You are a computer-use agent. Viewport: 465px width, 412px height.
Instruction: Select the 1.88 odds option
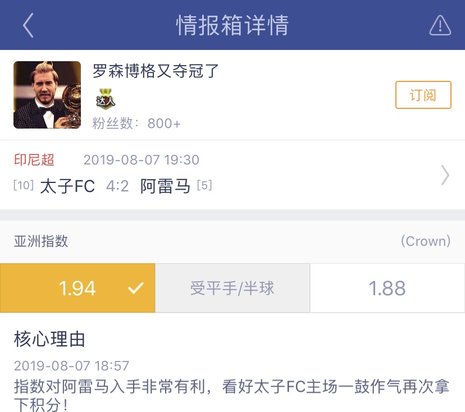point(388,288)
